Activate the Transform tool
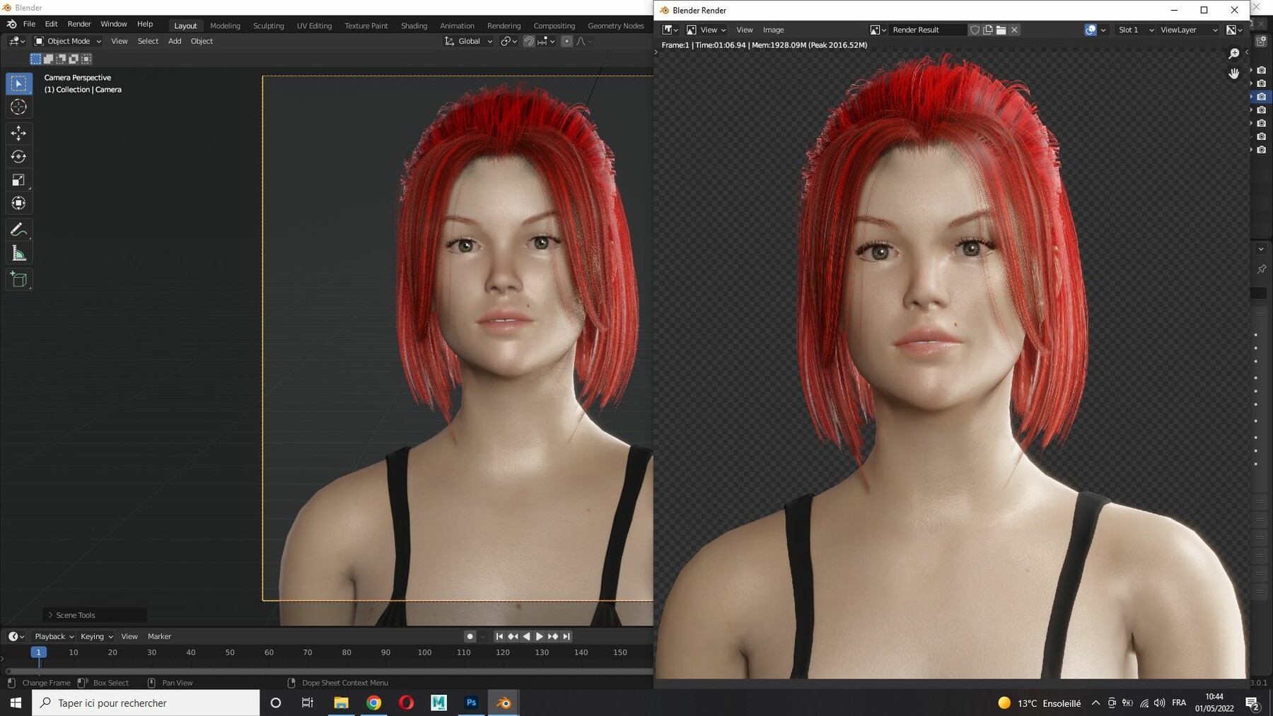The image size is (1273, 716). (x=19, y=203)
